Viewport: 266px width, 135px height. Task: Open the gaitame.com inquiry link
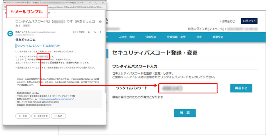click(x=56, y=99)
